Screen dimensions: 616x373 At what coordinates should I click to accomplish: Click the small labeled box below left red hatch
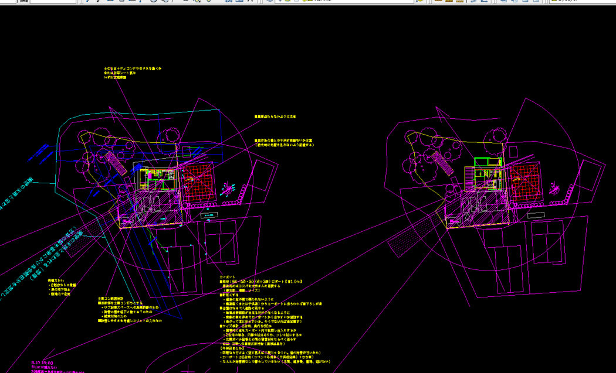click(x=210, y=215)
